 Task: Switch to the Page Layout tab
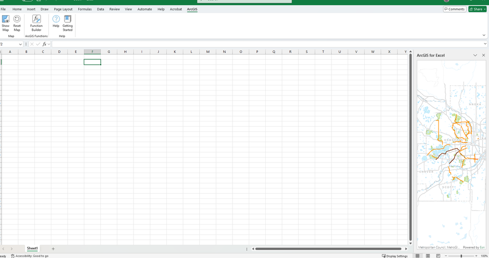[63, 9]
